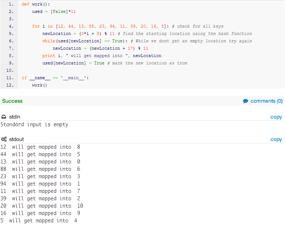Screen dimensions: 285x229
Task: Click the print statement on line 8
Action: click(102, 56)
